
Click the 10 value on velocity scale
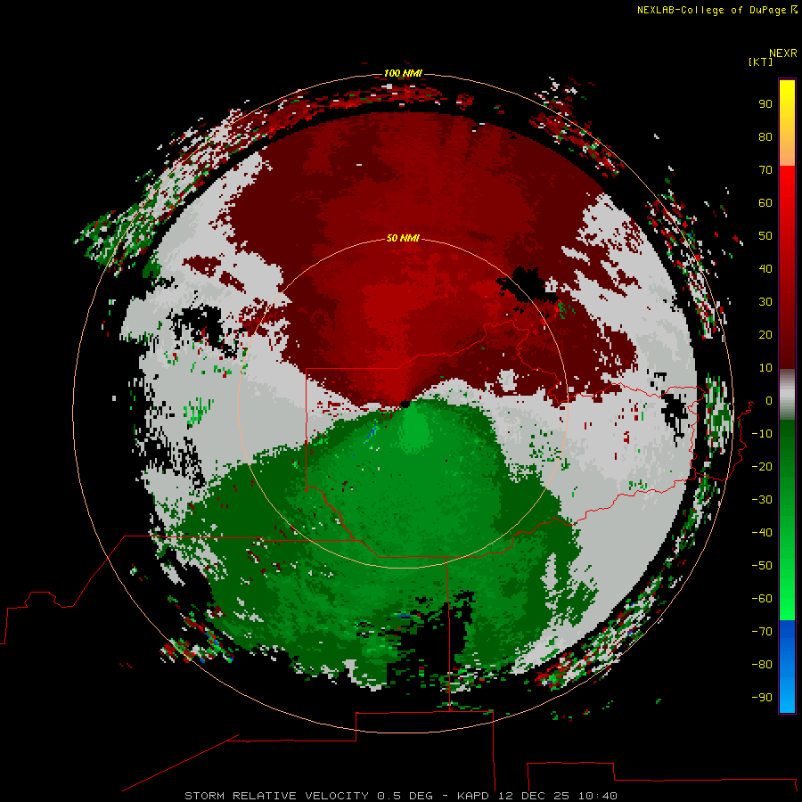(x=765, y=368)
